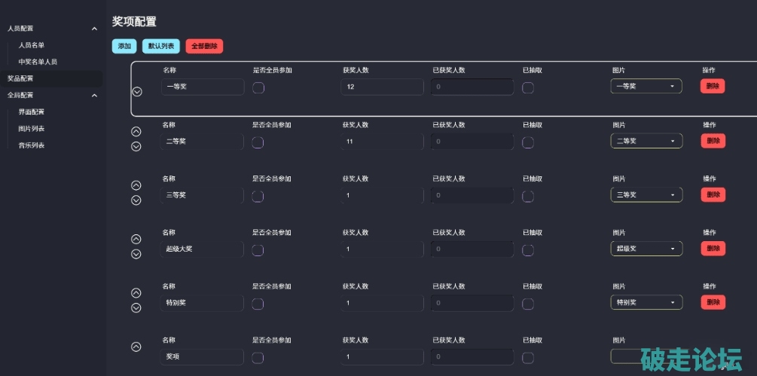
Task: Delete the 三等奖 prize row
Action: (713, 194)
